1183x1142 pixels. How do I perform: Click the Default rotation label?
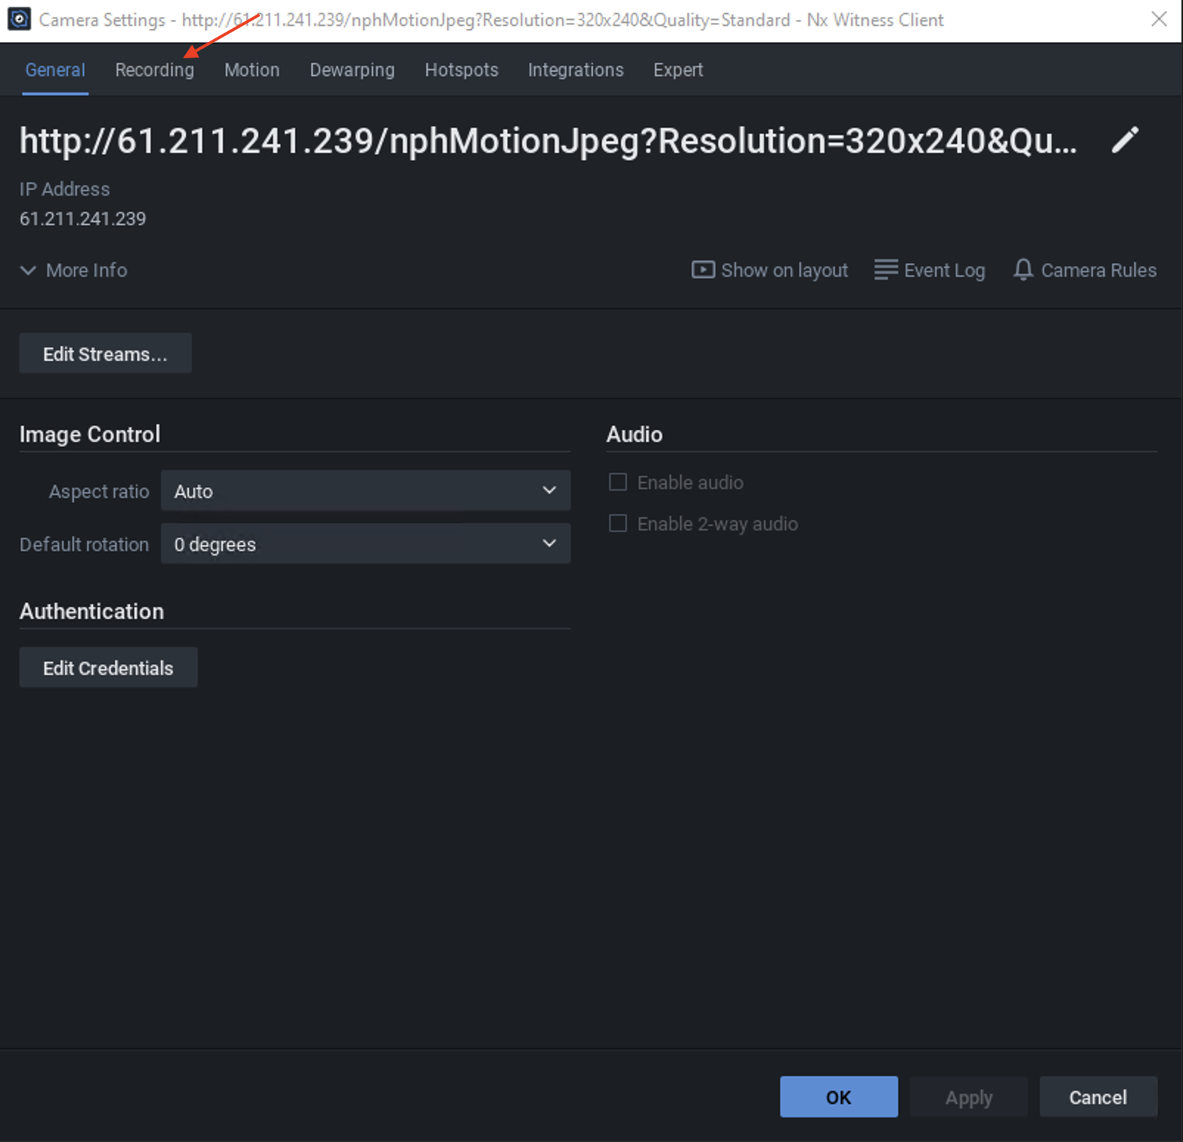click(x=84, y=544)
